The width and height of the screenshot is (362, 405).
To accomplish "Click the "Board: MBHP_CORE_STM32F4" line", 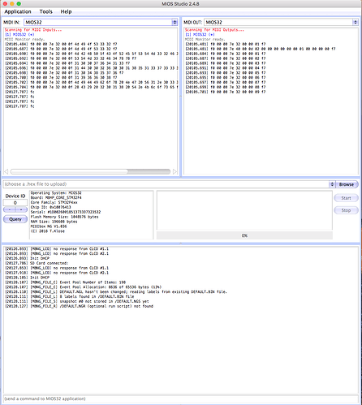I will (x=56, y=197).
